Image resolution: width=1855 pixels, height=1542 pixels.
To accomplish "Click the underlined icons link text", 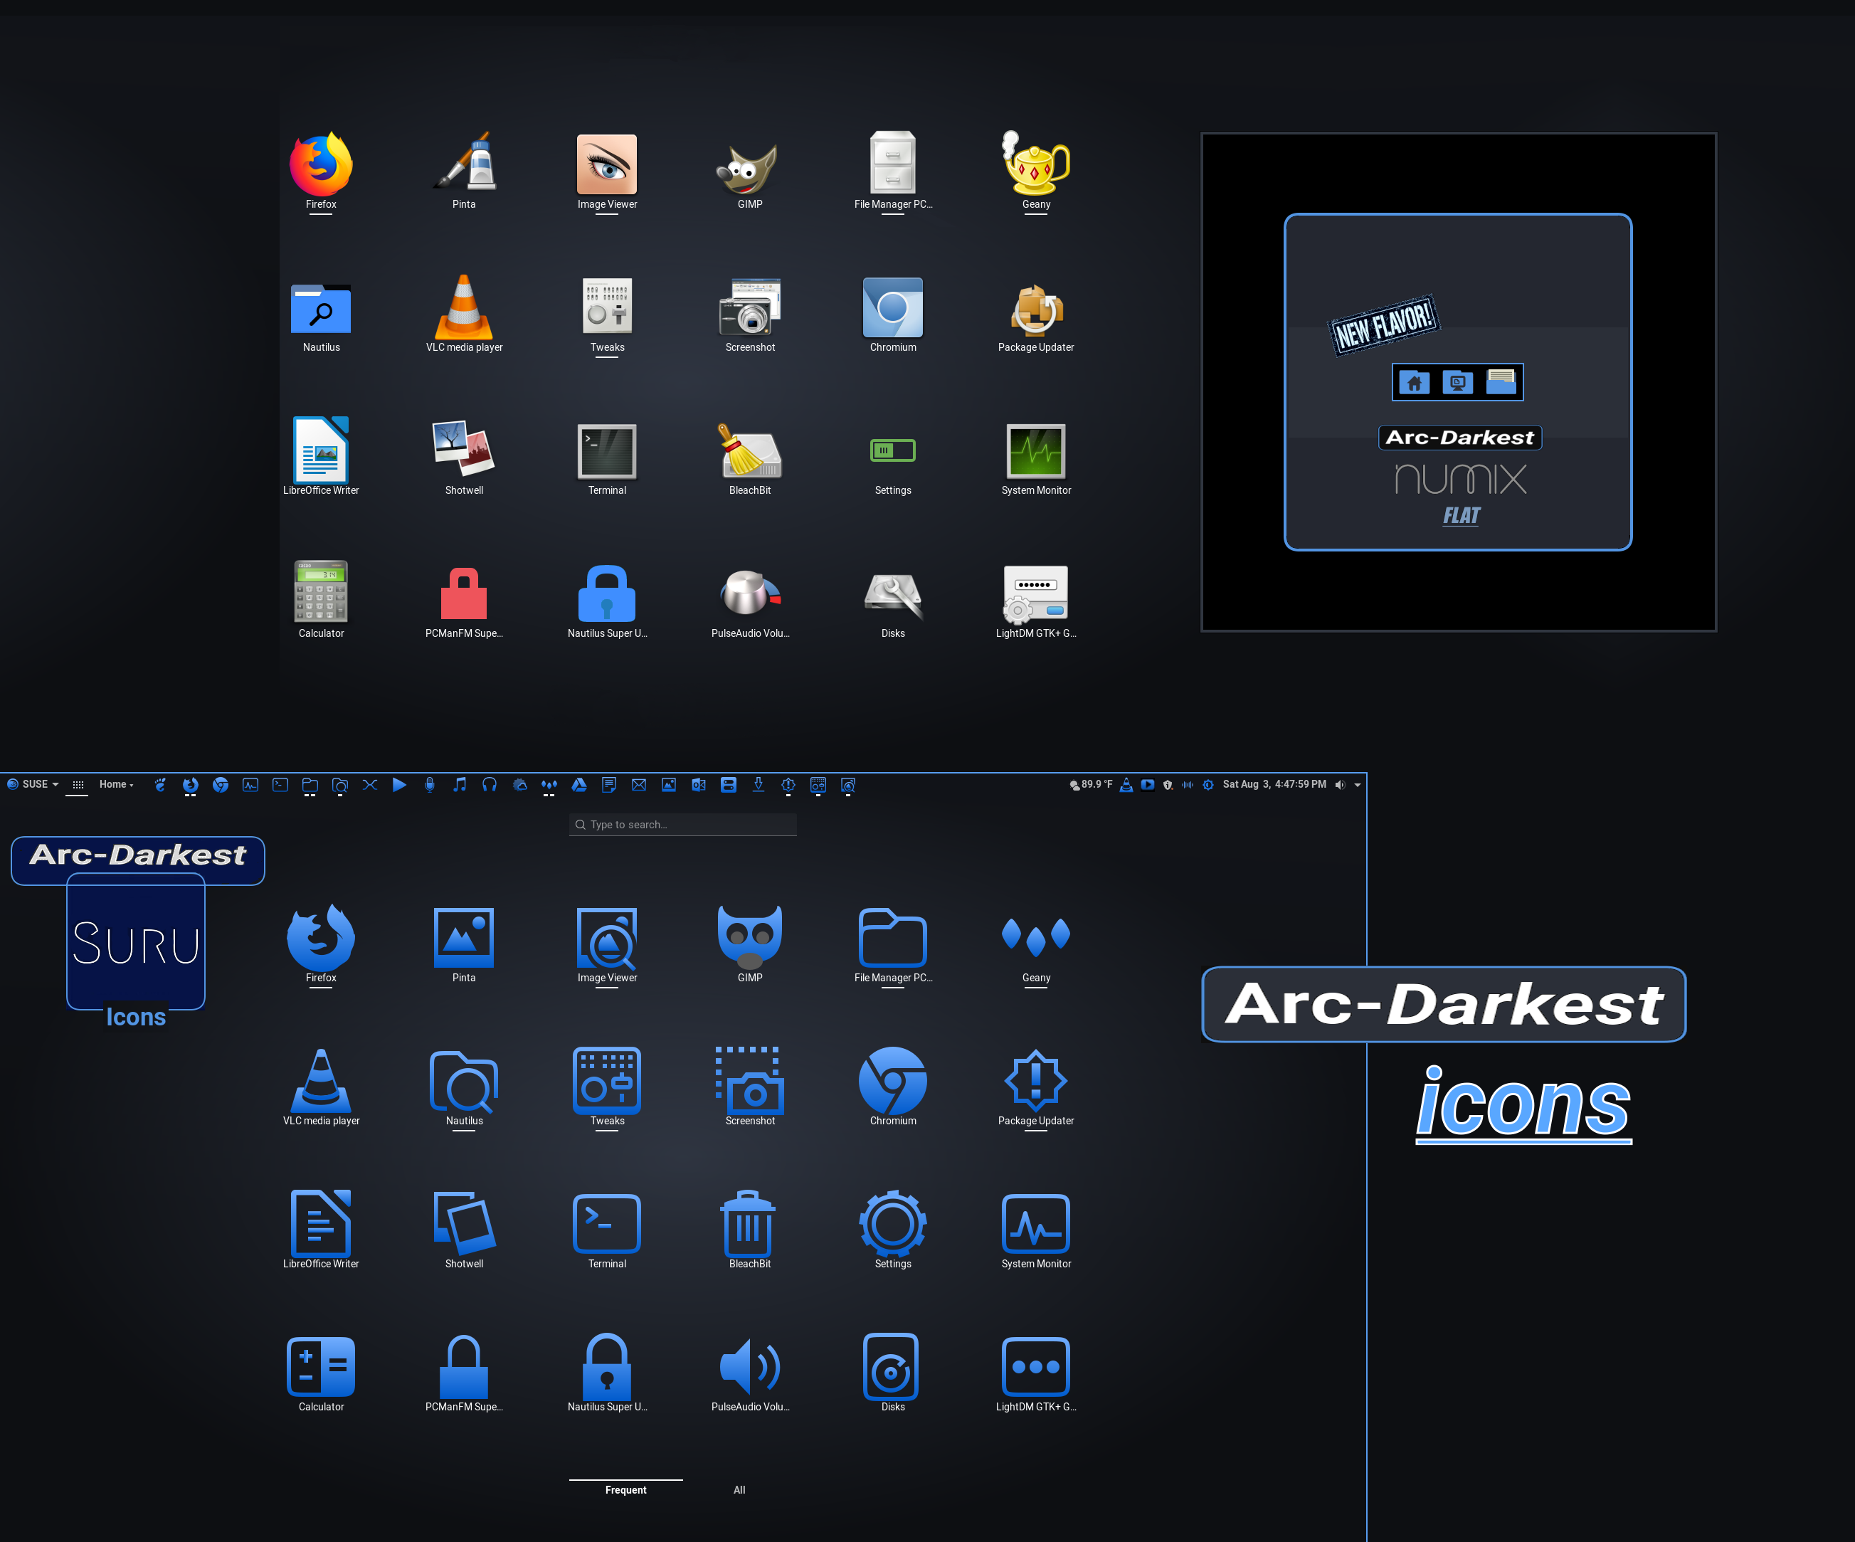I will click(x=1523, y=1105).
